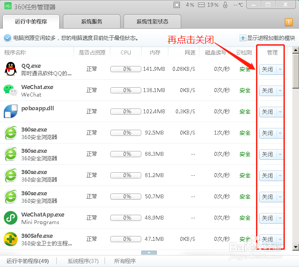Click the 141.9MB memory value
The height and width of the screenshot is (267, 299).
point(154,69)
